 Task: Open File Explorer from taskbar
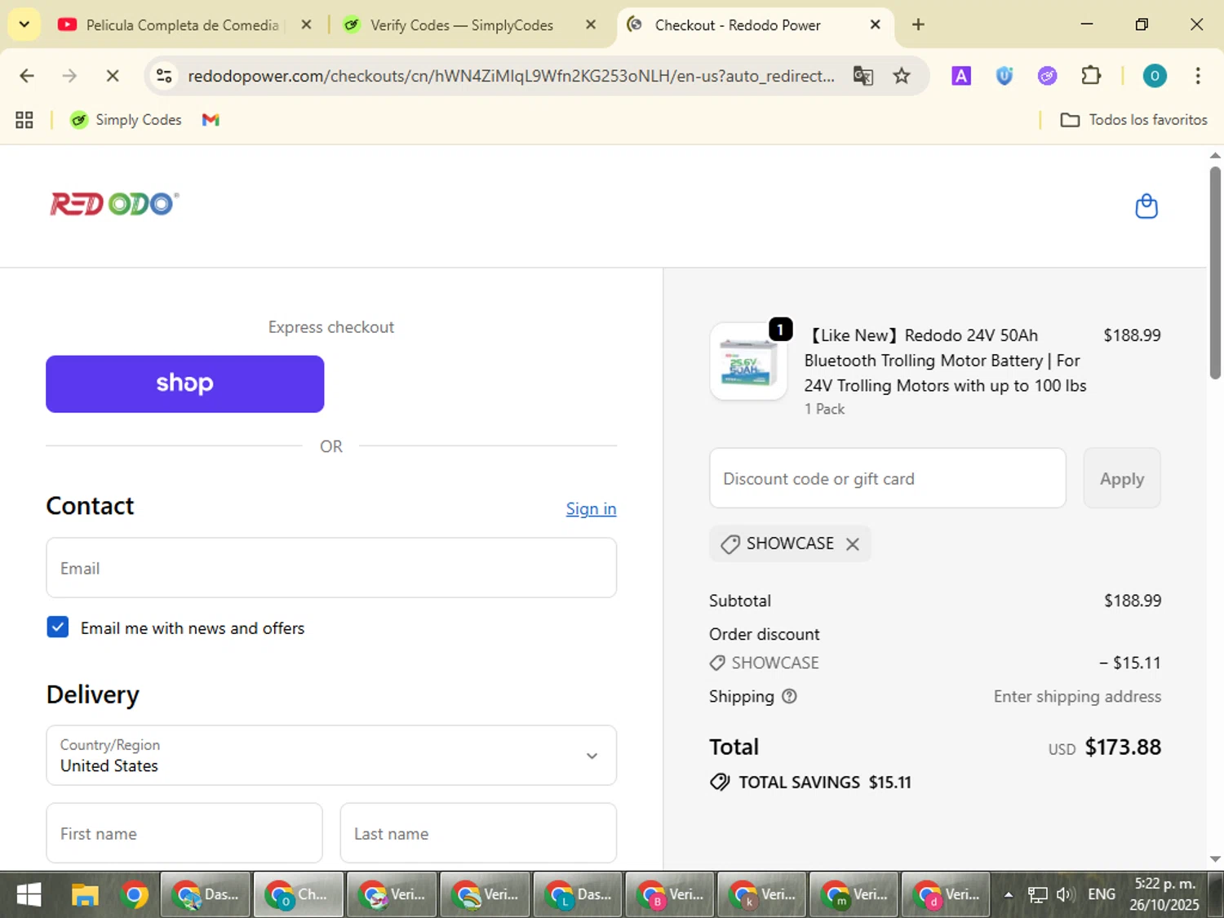(x=84, y=895)
